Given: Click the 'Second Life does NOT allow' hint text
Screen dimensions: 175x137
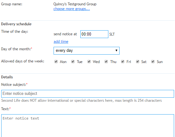Looking at the screenshot, I should click(x=82, y=100).
